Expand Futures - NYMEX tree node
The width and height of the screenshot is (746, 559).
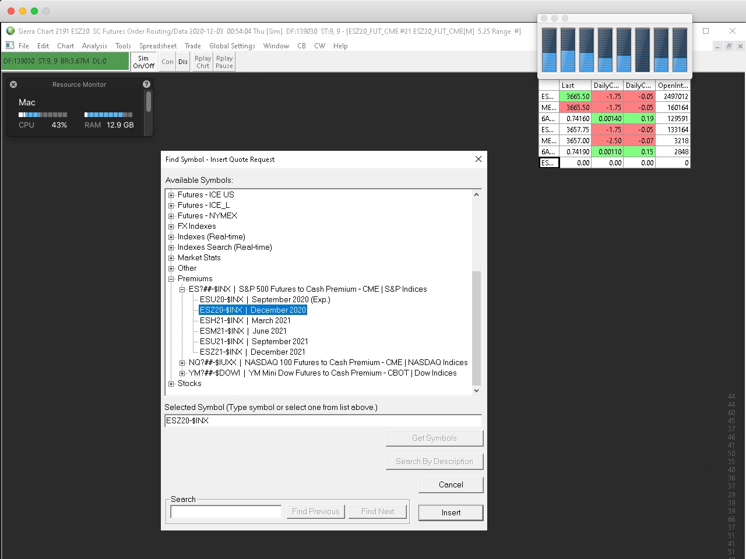tap(171, 216)
